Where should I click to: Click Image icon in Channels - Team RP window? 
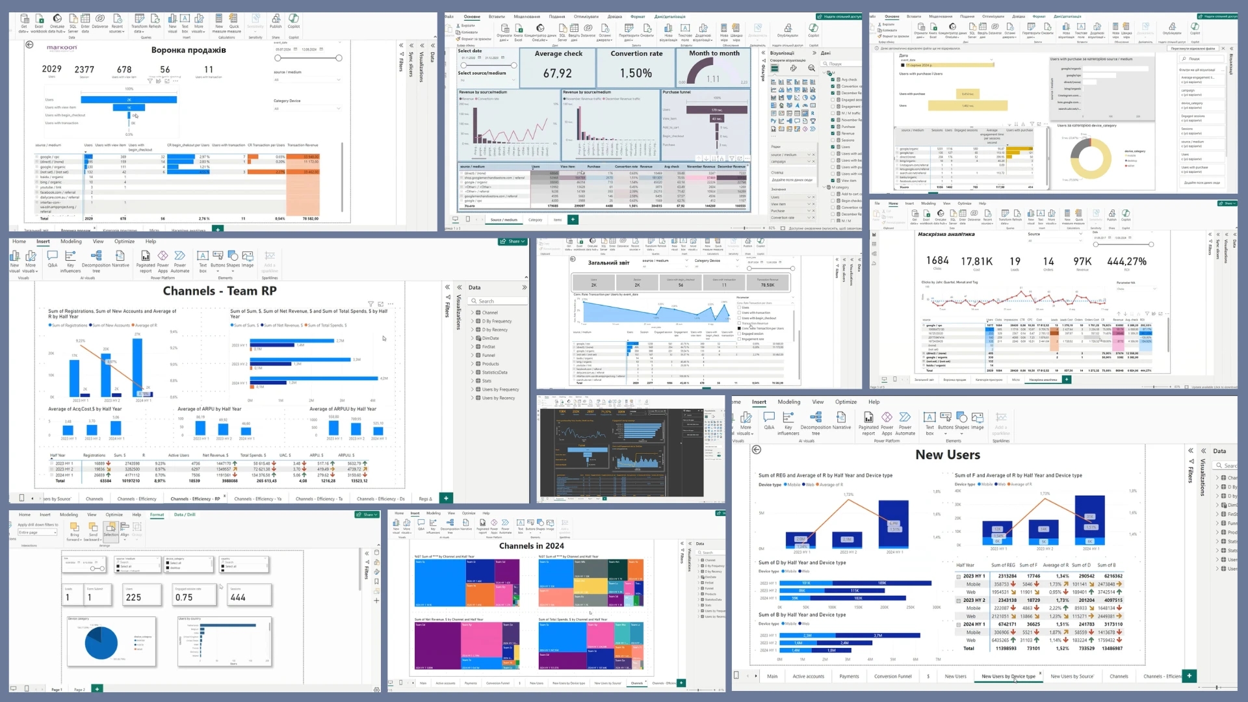(x=248, y=255)
